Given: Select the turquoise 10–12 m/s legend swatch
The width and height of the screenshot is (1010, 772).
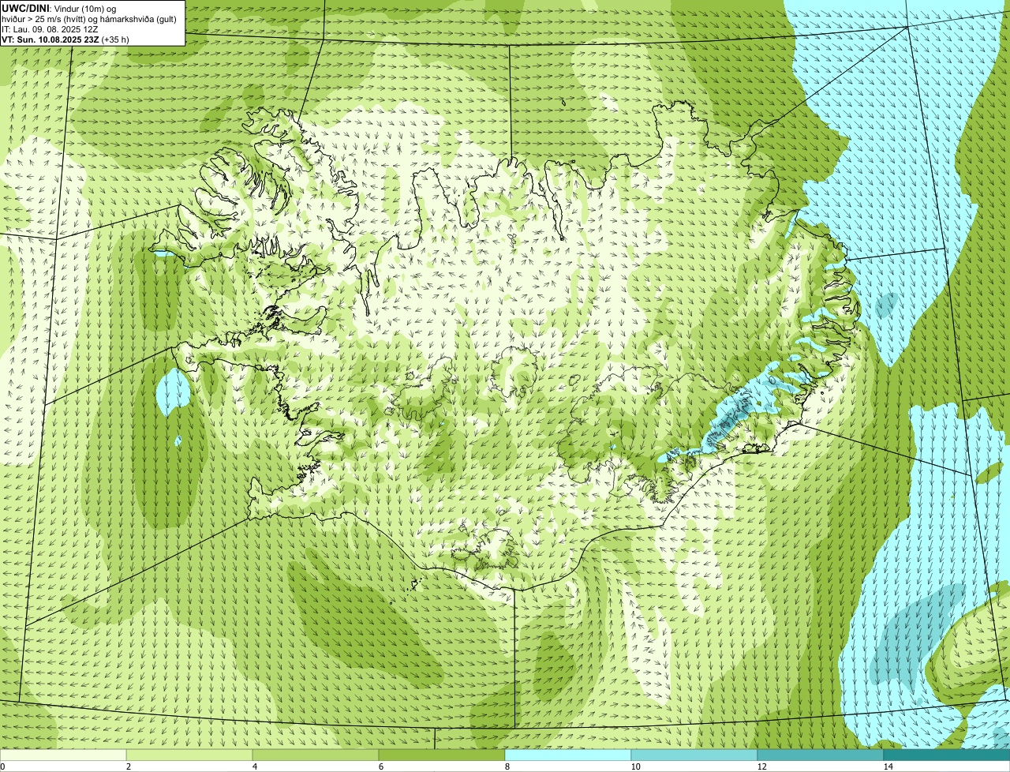Looking at the screenshot, I should 694,755.
